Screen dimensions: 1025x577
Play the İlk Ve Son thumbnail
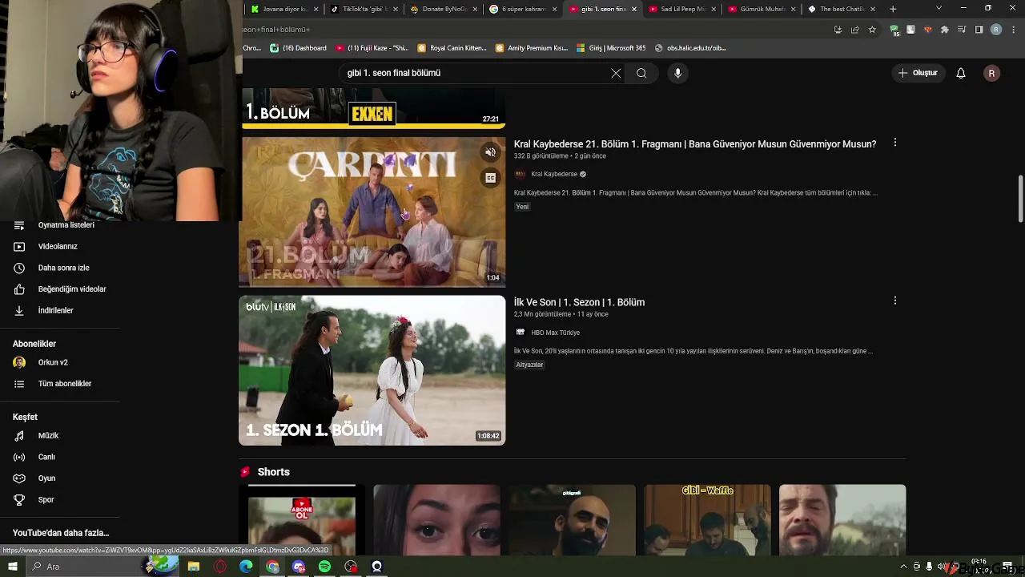(372, 370)
